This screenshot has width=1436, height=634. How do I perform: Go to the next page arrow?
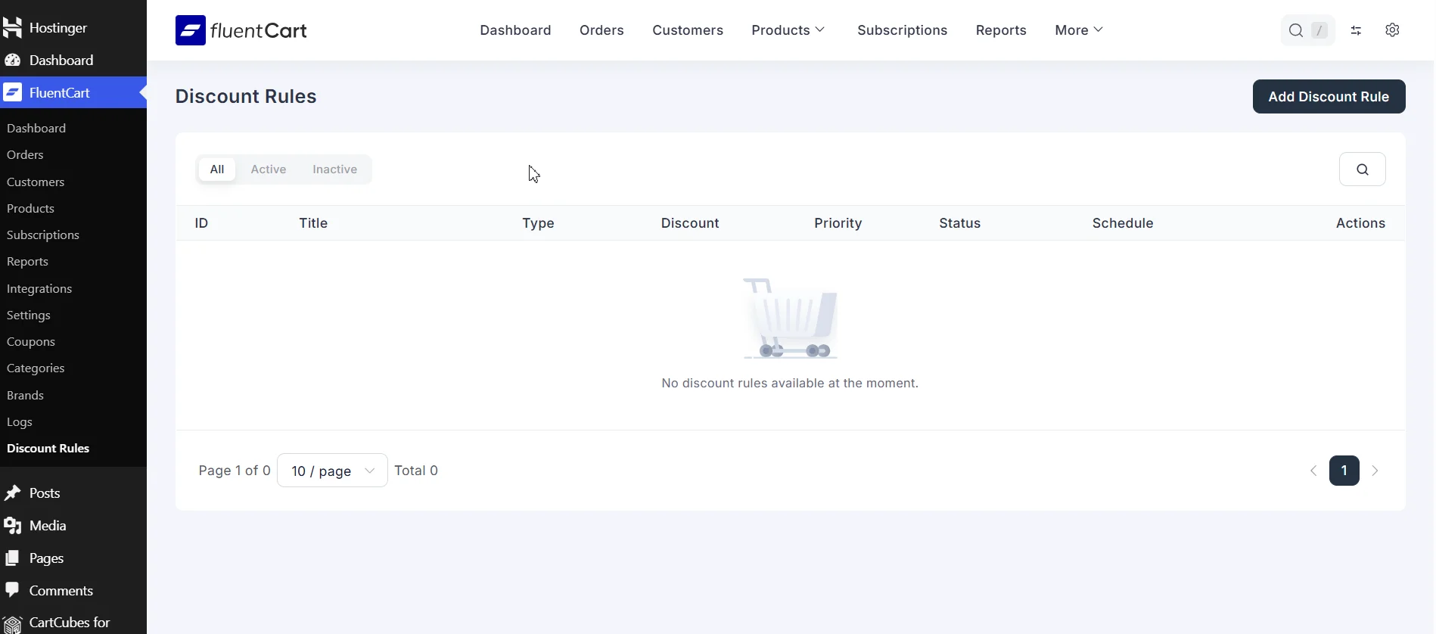click(x=1375, y=471)
